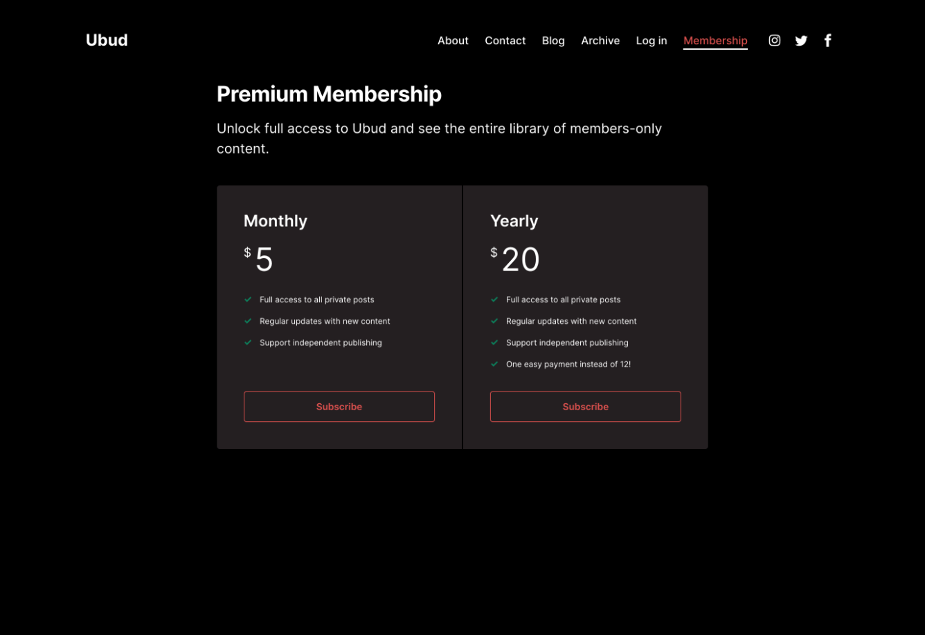The width and height of the screenshot is (925, 635).
Task: Select the Membership nav item
Action: 715,41
